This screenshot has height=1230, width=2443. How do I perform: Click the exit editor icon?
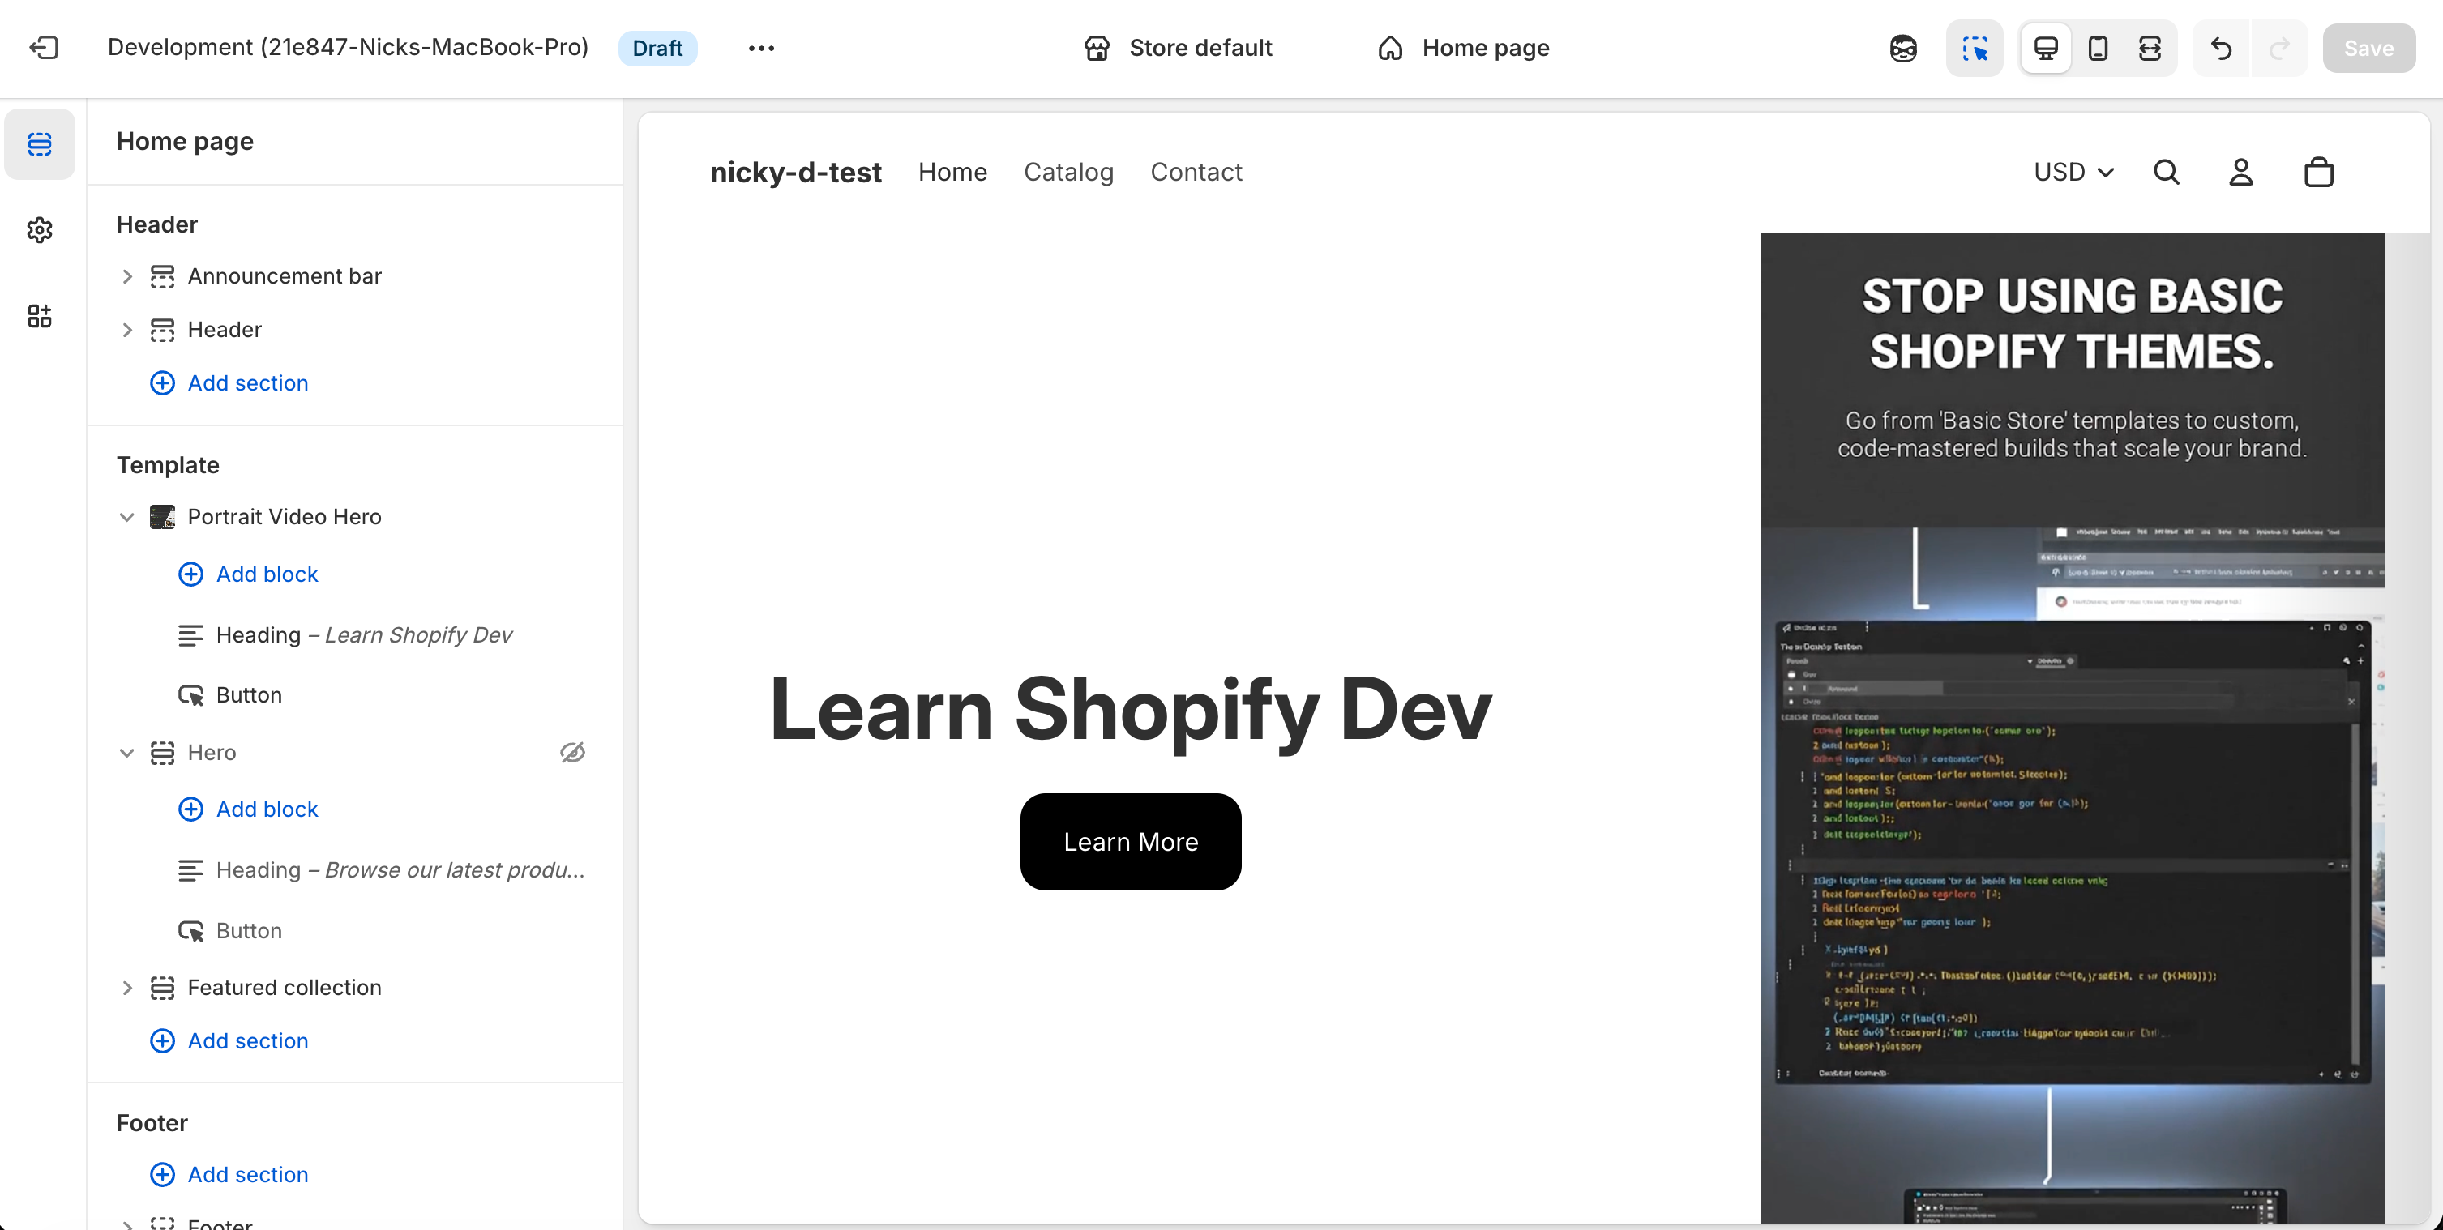coord(44,48)
